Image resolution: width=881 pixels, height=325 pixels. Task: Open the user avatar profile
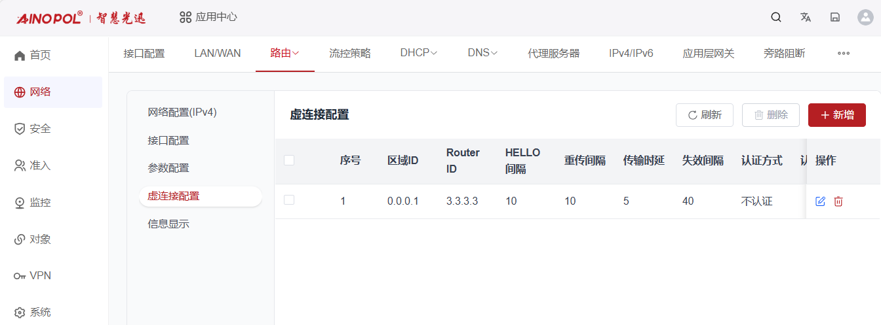(865, 18)
